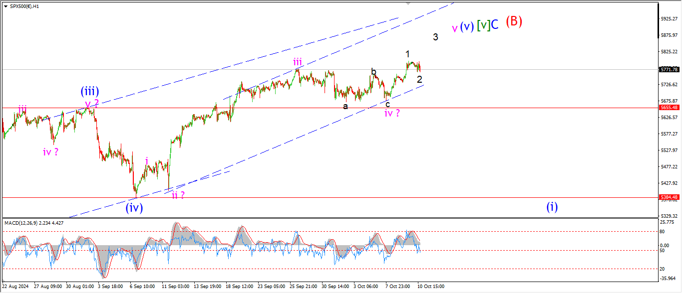Select the black 'a' correction label
Screen dimensions: 682x293
pyautogui.click(x=345, y=106)
